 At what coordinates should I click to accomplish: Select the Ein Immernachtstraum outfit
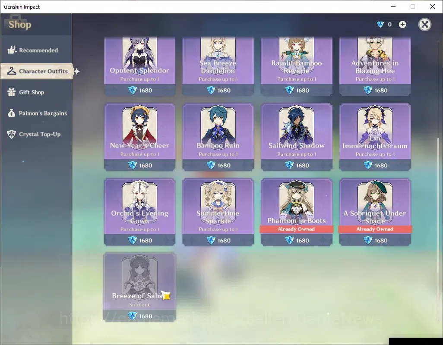point(375,137)
